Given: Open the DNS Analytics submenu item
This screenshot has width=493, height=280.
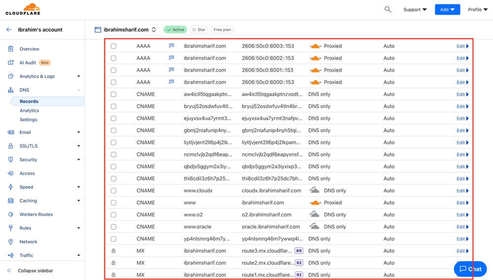Looking at the screenshot, I should click(29, 111).
